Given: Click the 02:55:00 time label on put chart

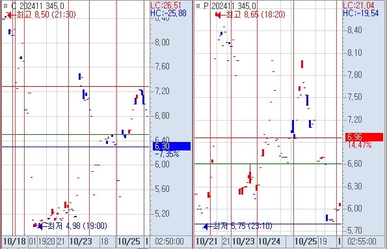Looking at the screenshot, I should click(362, 241).
